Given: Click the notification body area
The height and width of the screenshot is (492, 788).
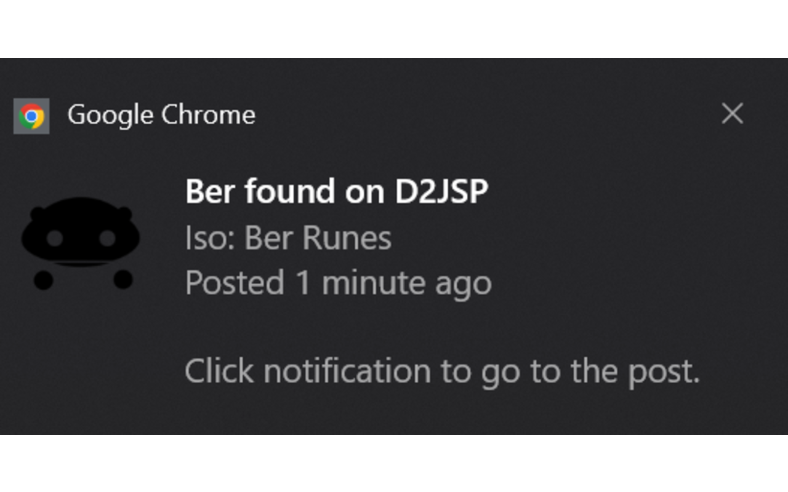Looking at the screenshot, I should click(x=394, y=277).
